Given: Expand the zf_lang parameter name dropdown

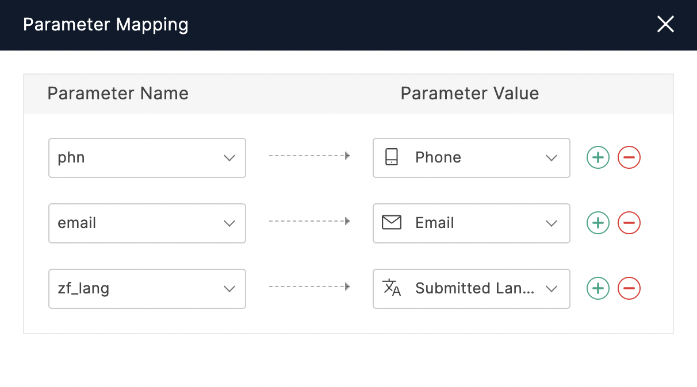Looking at the screenshot, I should (147, 288).
